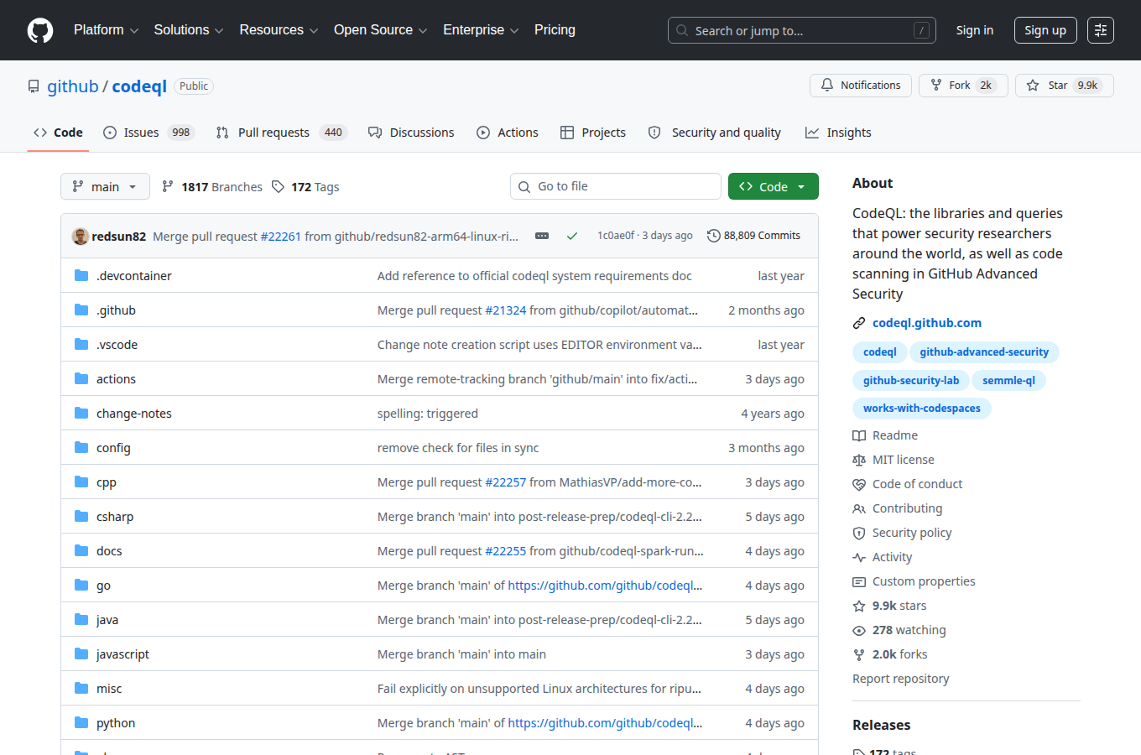The image size is (1141, 755).
Task: Click the cpp folder icon
Action: pos(81,482)
